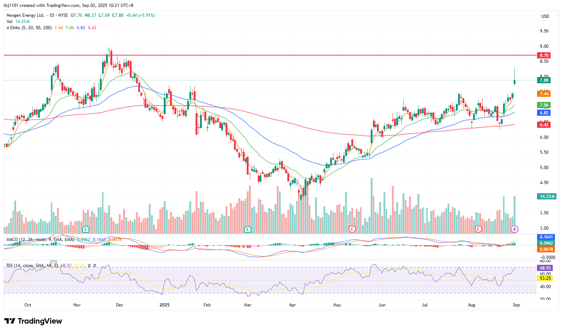Screen dimensions: 563x332
Task: Select the 4 EMAs indicator legend
Action: point(51,28)
